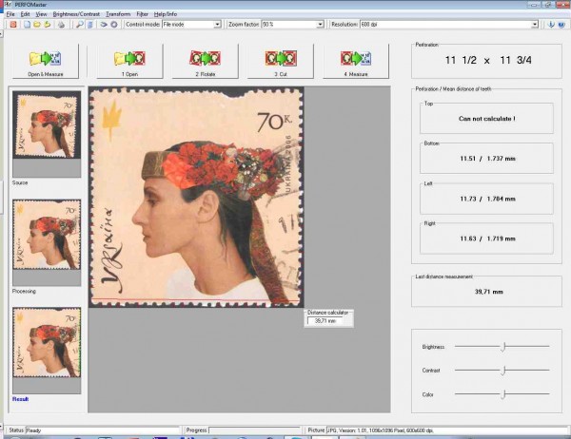Click the Status Ready field in status bar

point(103,430)
